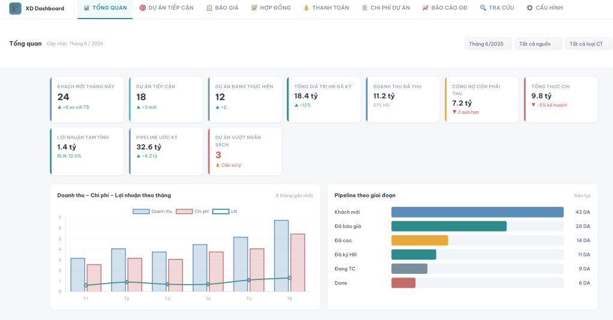Click the 'Cập nhật: Tháng 6 / 2025' text
The width and height of the screenshot is (613, 320).
tap(75, 44)
